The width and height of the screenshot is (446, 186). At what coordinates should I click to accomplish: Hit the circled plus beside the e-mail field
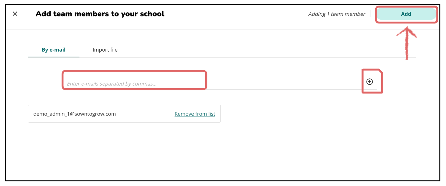click(369, 82)
